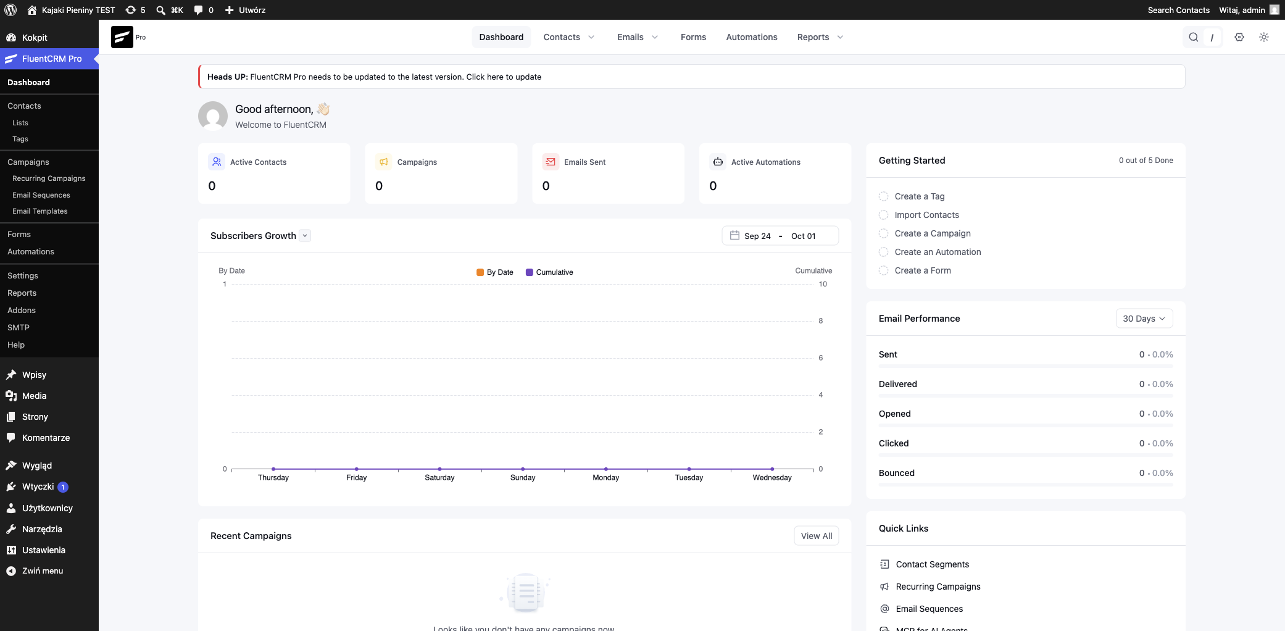The height and width of the screenshot is (631, 1285).
Task: Check the Create a Campaign step circle
Action: tap(884, 233)
